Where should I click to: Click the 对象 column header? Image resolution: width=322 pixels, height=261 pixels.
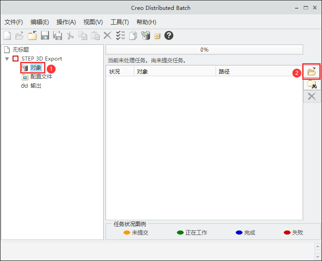175,72
